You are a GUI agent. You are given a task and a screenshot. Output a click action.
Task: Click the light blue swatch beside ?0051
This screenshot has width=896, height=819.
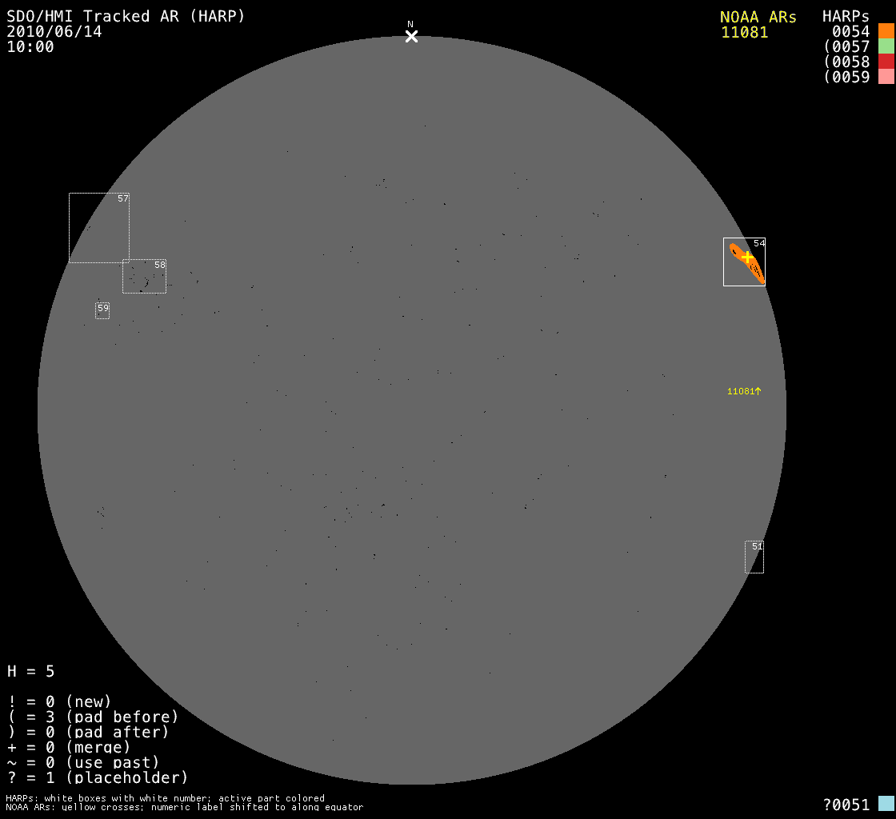pos(886,804)
